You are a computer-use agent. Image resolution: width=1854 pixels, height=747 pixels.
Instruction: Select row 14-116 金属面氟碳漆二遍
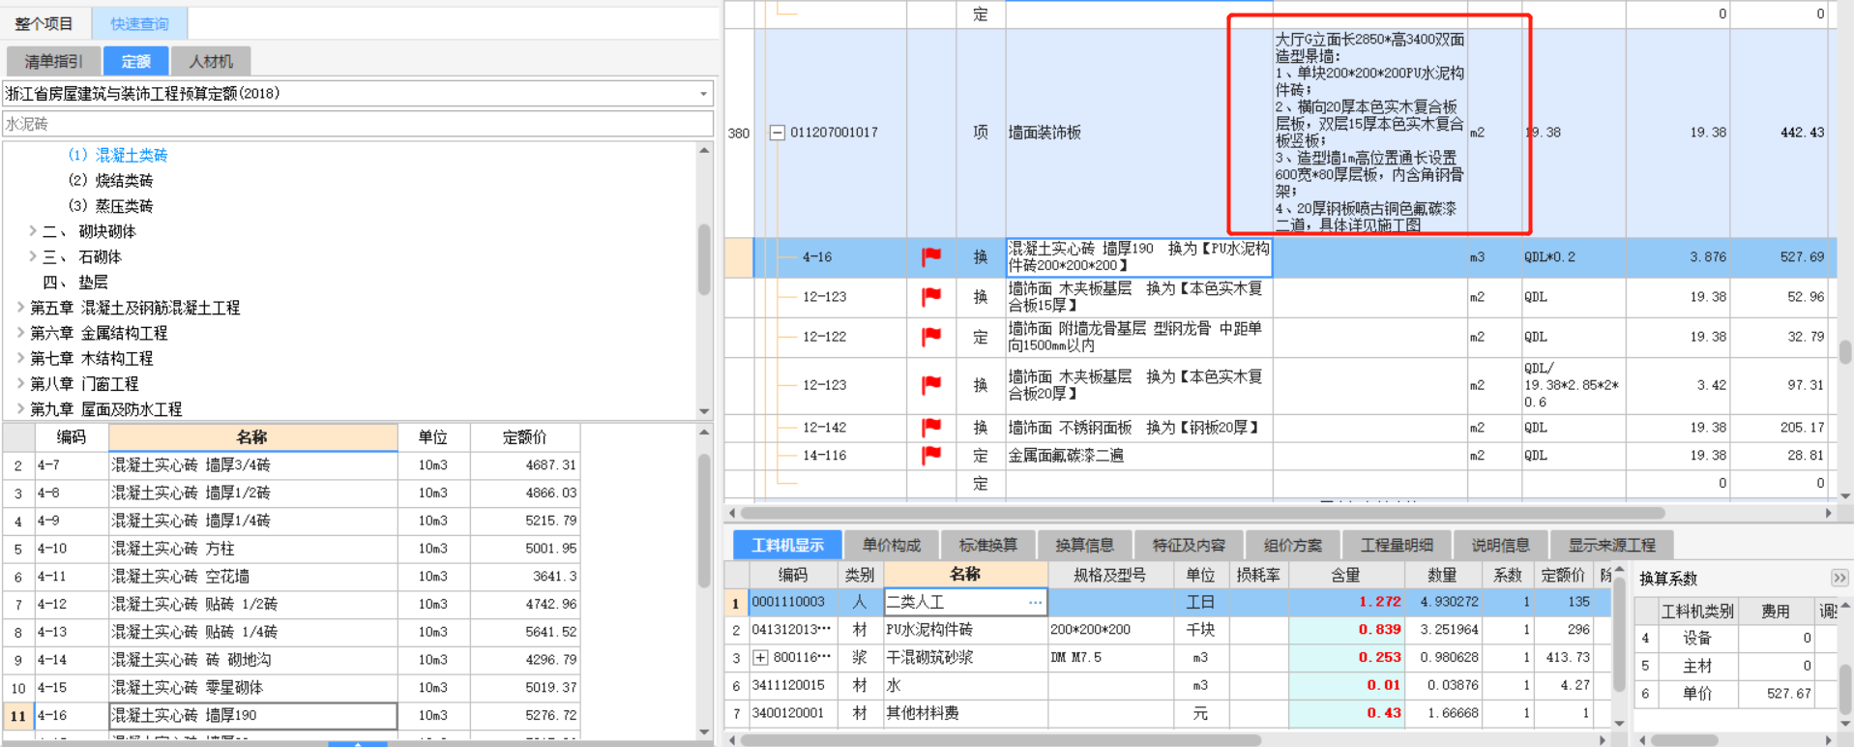1281,455
